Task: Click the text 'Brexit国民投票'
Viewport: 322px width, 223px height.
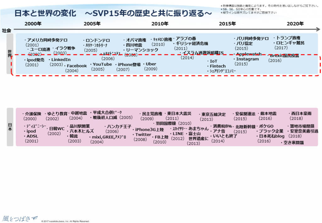Action: pyautogui.click(x=284, y=56)
